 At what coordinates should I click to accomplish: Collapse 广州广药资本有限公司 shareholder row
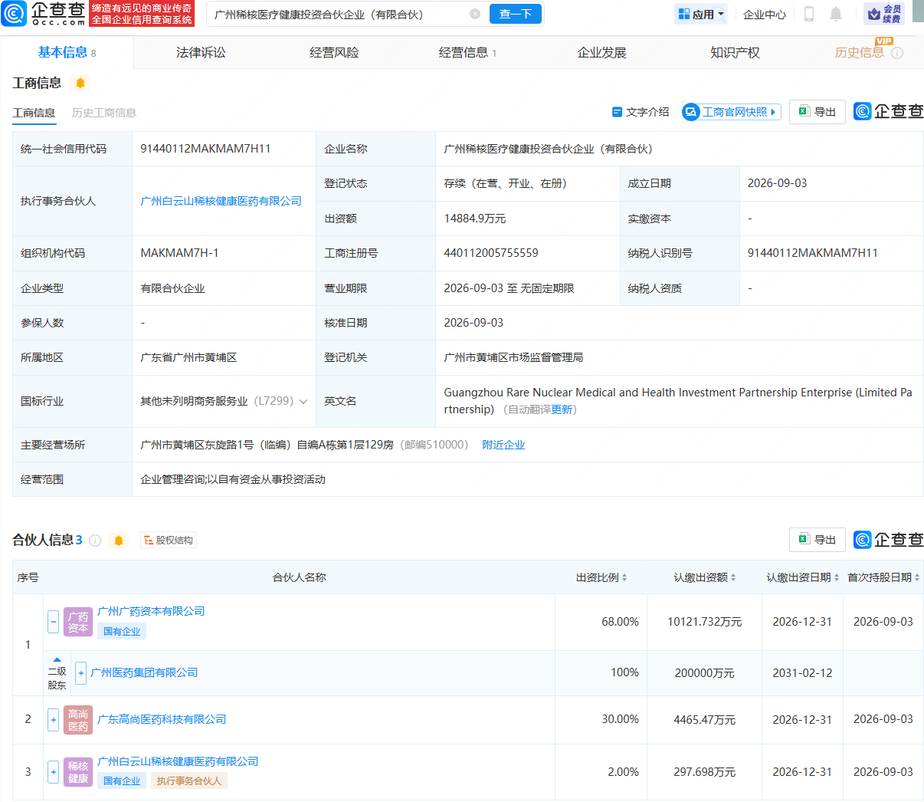(53, 622)
